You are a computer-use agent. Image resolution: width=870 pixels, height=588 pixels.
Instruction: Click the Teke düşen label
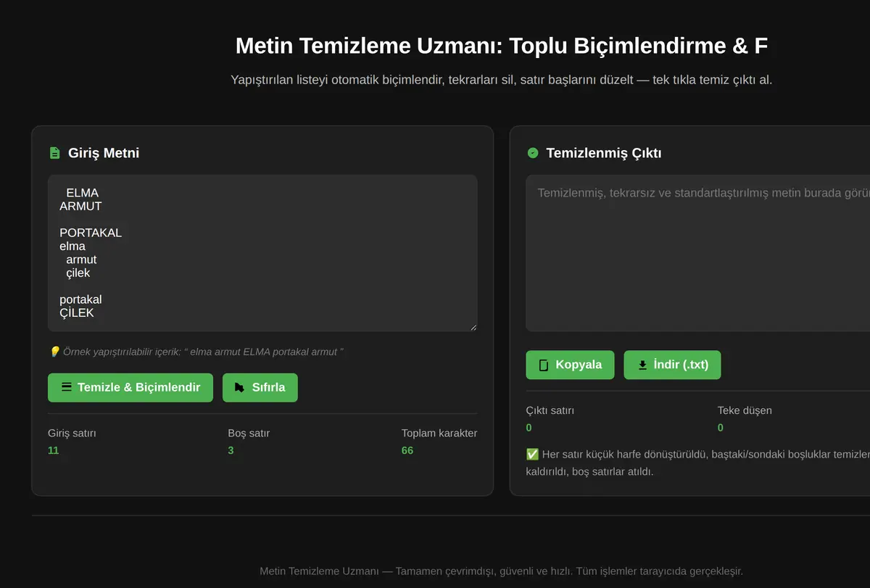click(745, 410)
